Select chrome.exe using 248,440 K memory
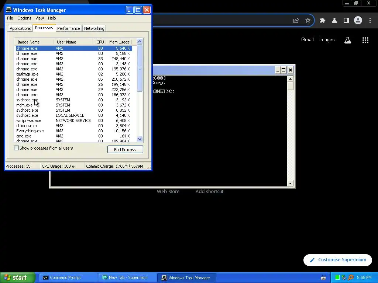The image size is (378, 283). coord(74,59)
